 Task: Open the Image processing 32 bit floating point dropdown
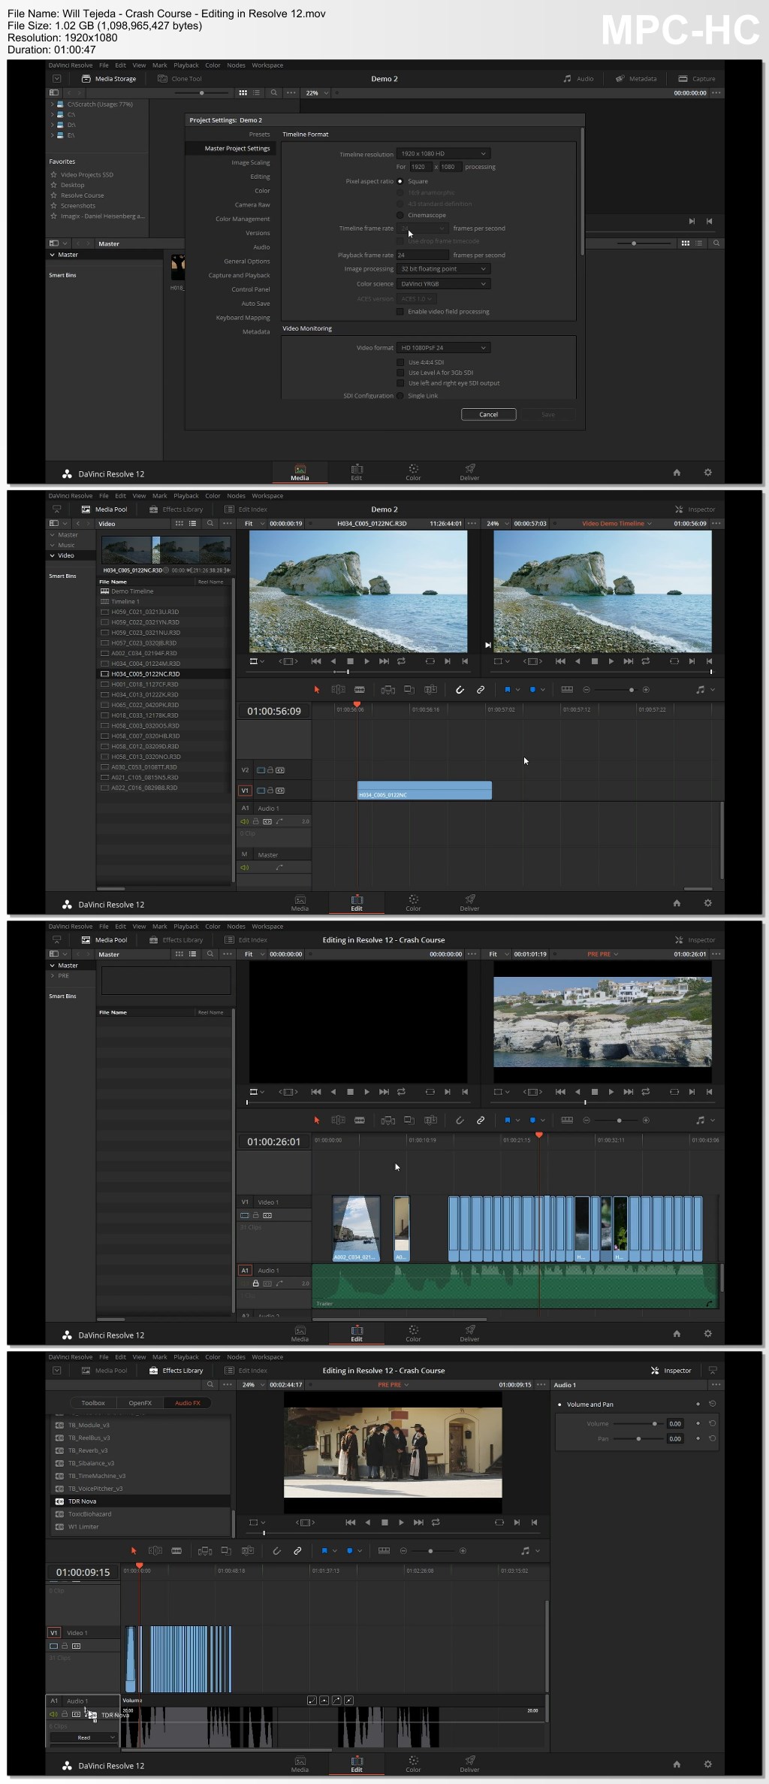pos(444,269)
